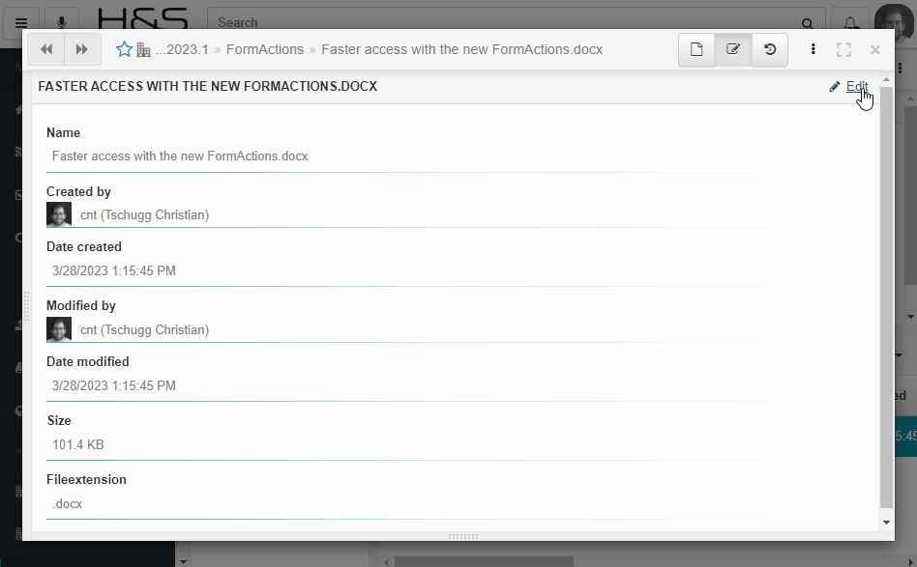Click the Created by cnt (Tschugg Christian) text
Screen dimensions: 917x567
point(144,214)
